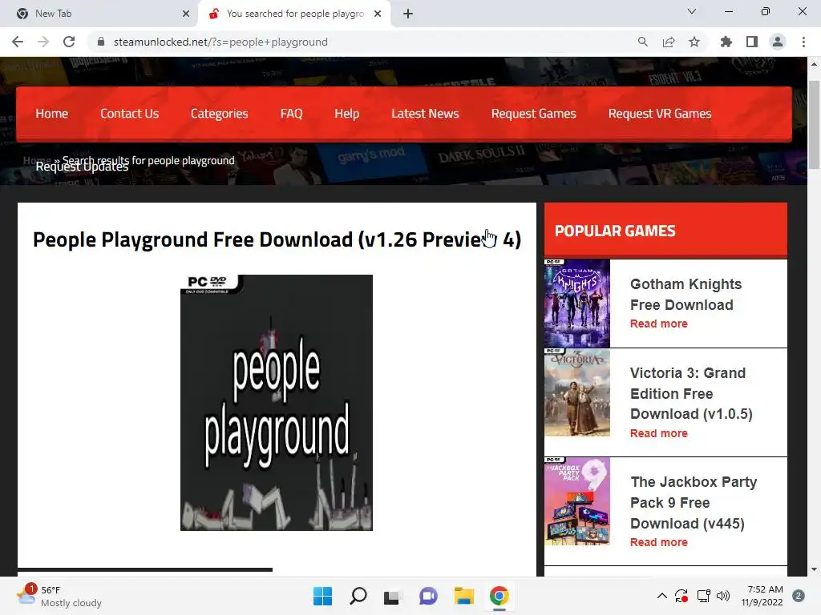Open a new browser tab

click(x=408, y=14)
